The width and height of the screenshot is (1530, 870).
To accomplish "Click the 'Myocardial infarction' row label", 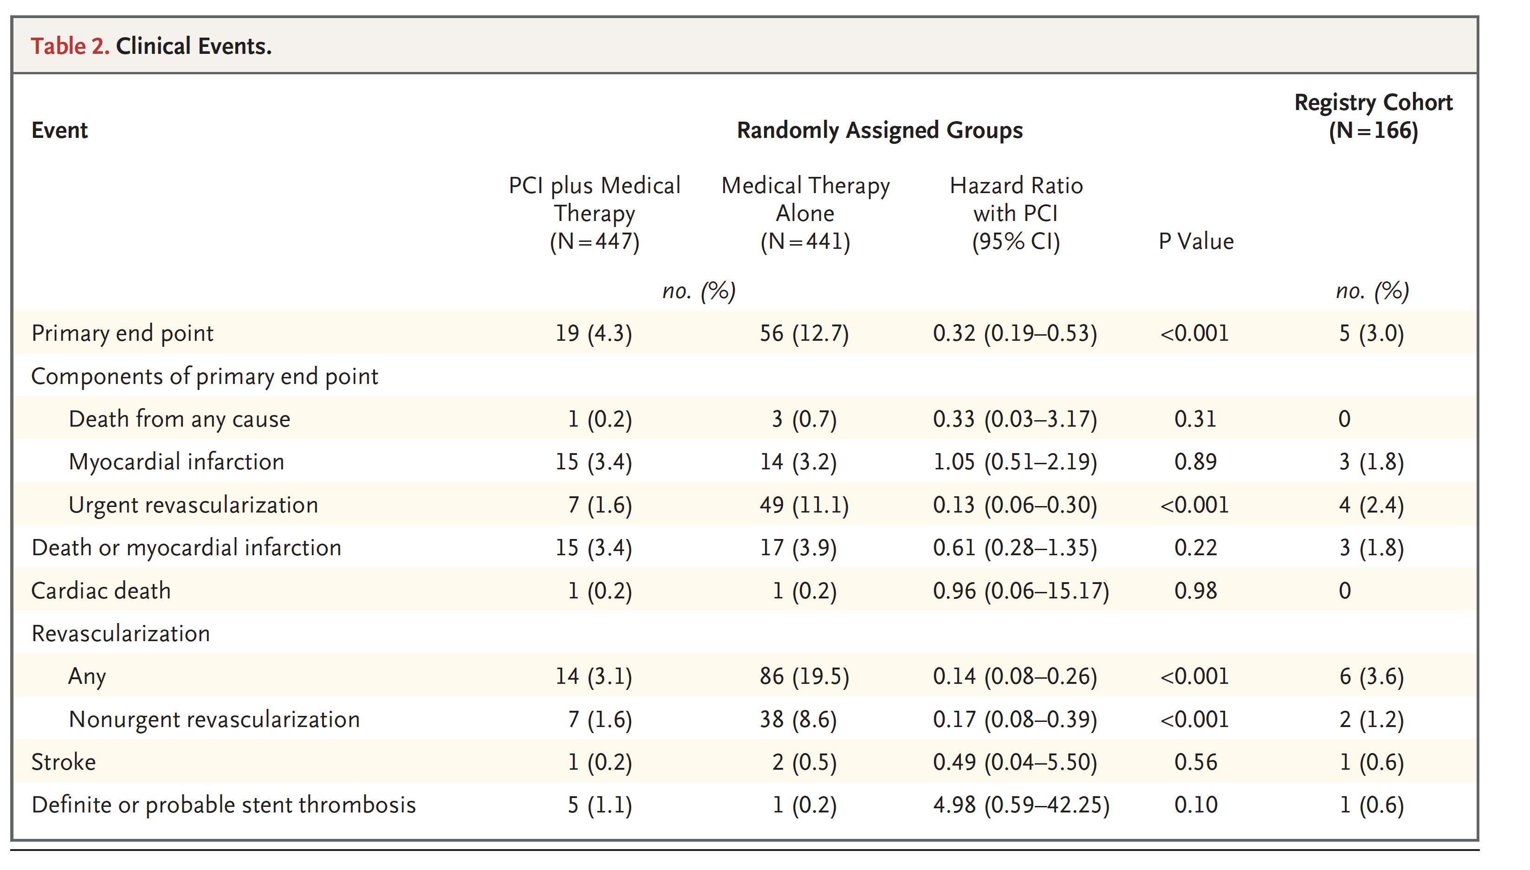I will pyautogui.click(x=176, y=462).
